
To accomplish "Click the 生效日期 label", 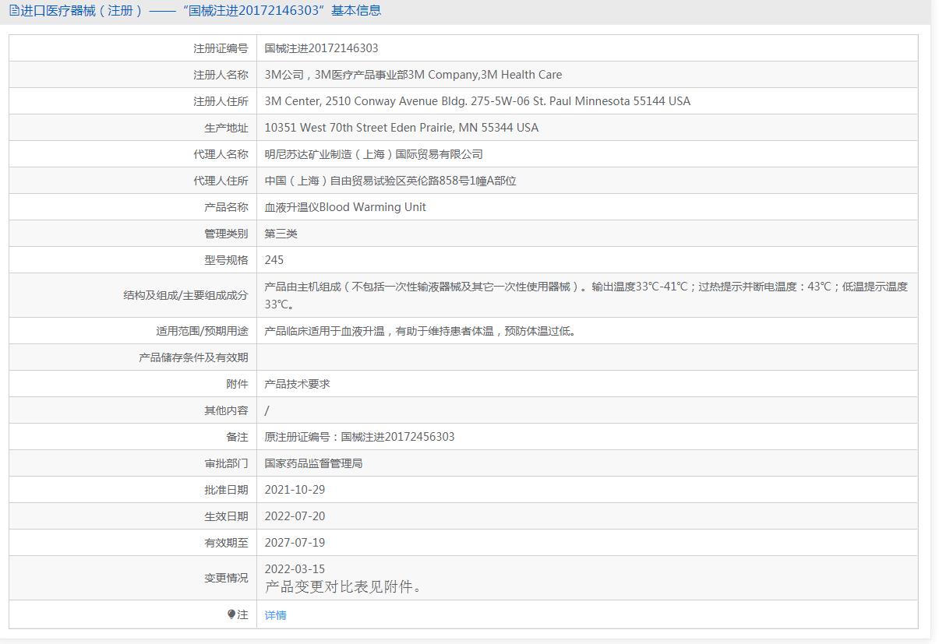I will [x=227, y=516].
